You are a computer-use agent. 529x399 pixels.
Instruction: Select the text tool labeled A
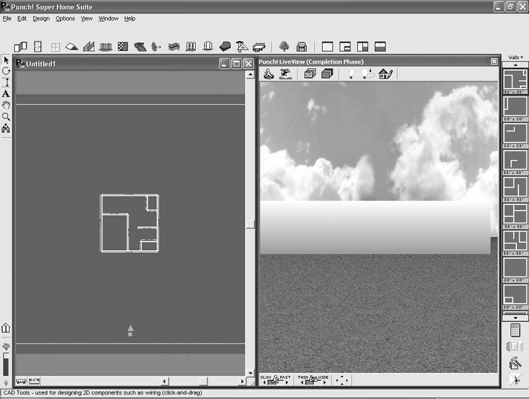[6, 94]
